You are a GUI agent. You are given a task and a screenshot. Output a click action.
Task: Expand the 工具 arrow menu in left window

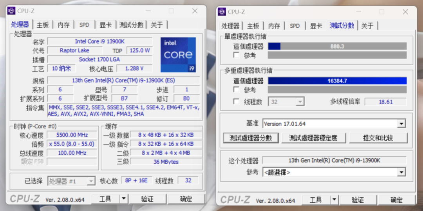pyautogui.click(x=123, y=199)
